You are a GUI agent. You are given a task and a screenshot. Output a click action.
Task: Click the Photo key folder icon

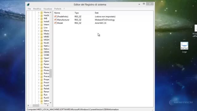coord(42,70)
